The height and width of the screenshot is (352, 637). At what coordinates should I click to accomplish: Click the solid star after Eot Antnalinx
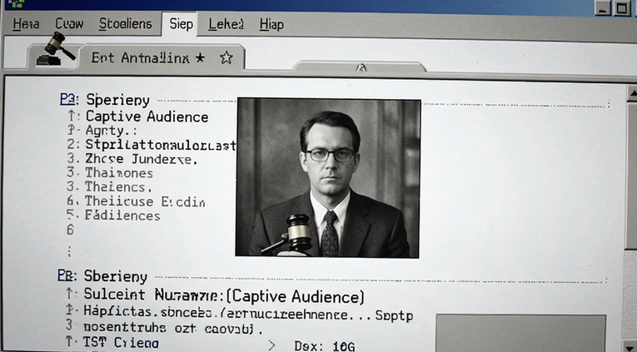tap(200, 57)
